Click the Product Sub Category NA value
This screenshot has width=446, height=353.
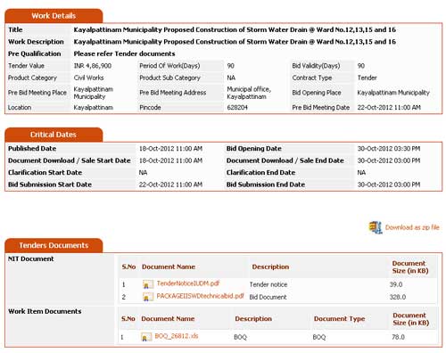[x=231, y=78]
